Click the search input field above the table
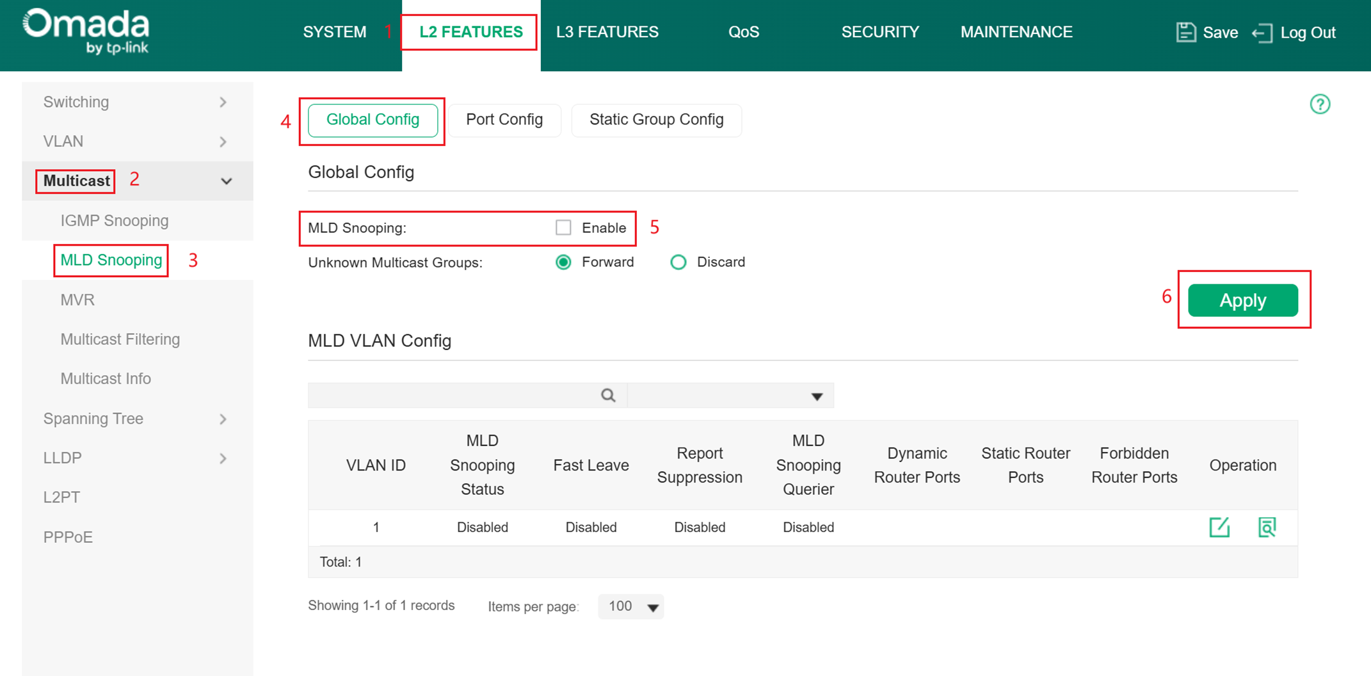 click(454, 395)
